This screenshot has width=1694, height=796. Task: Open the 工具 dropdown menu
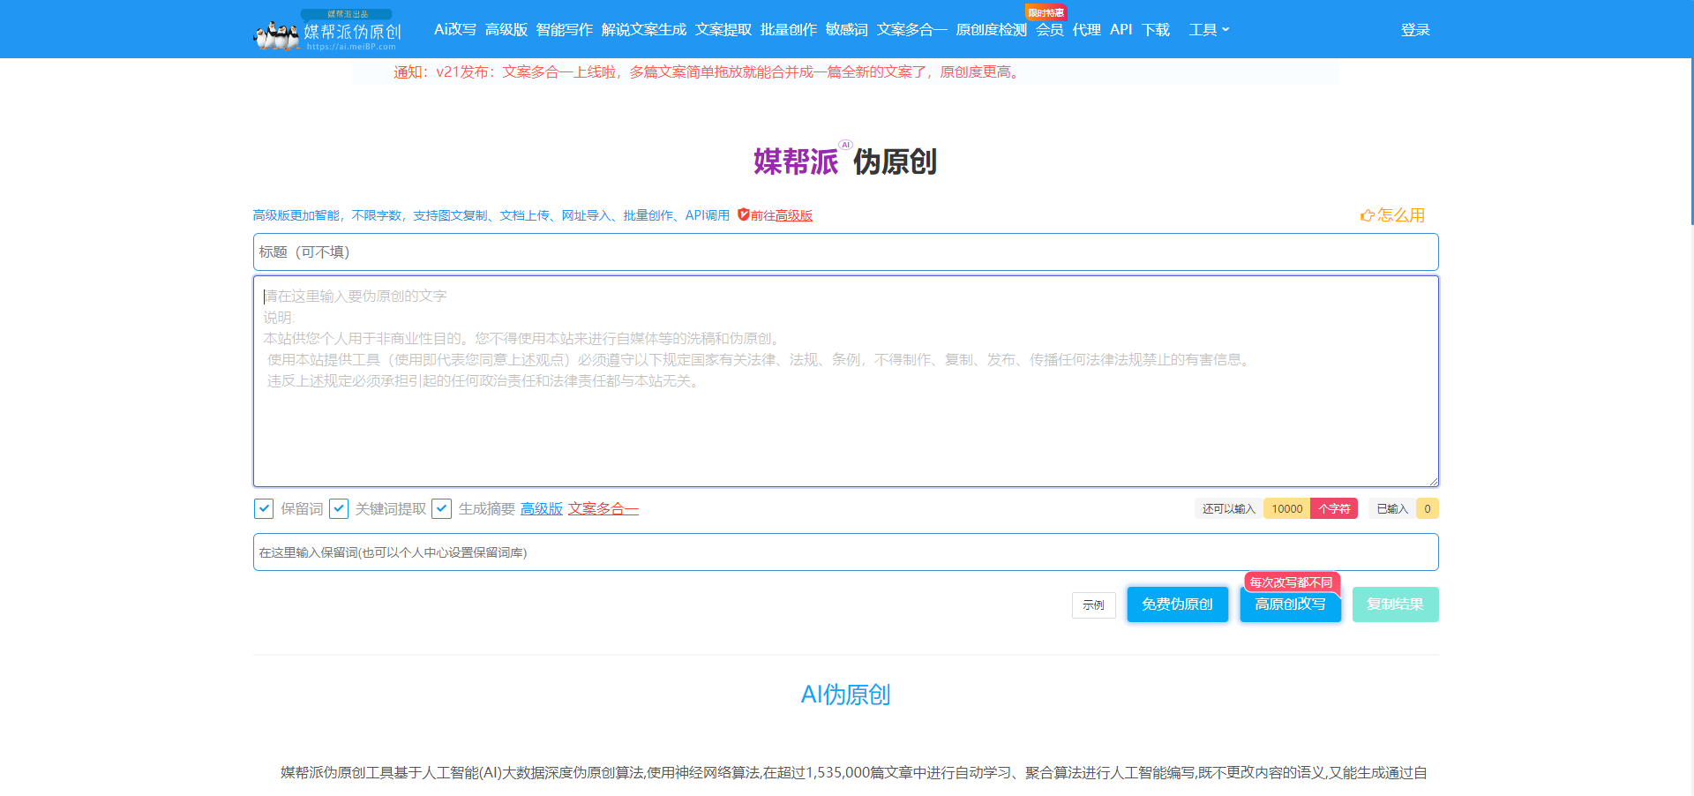(x=1209, y=30)
